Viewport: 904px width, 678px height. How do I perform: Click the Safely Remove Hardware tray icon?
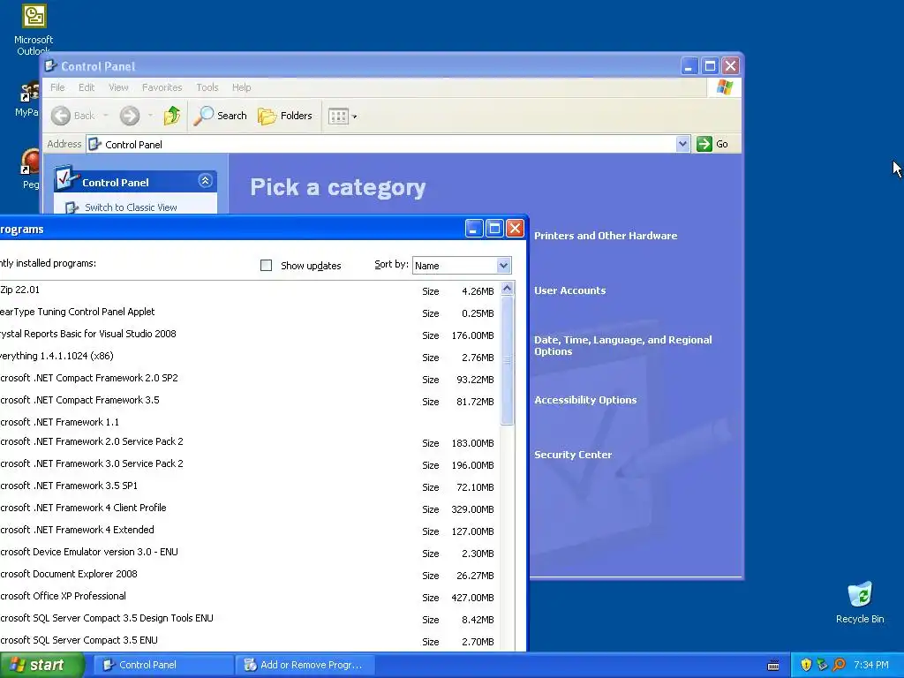(x=822, y=665)
